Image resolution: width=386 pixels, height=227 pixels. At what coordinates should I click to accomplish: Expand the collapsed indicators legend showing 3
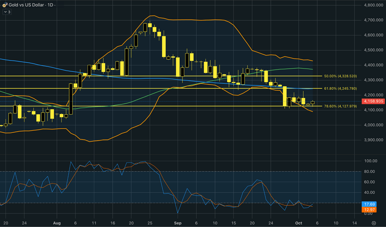pyautogui.click(x=7, y=12)
